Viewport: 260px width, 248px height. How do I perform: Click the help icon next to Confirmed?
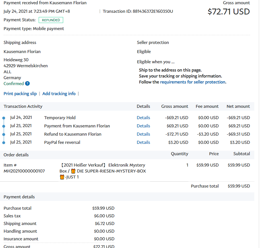(27, 83)
